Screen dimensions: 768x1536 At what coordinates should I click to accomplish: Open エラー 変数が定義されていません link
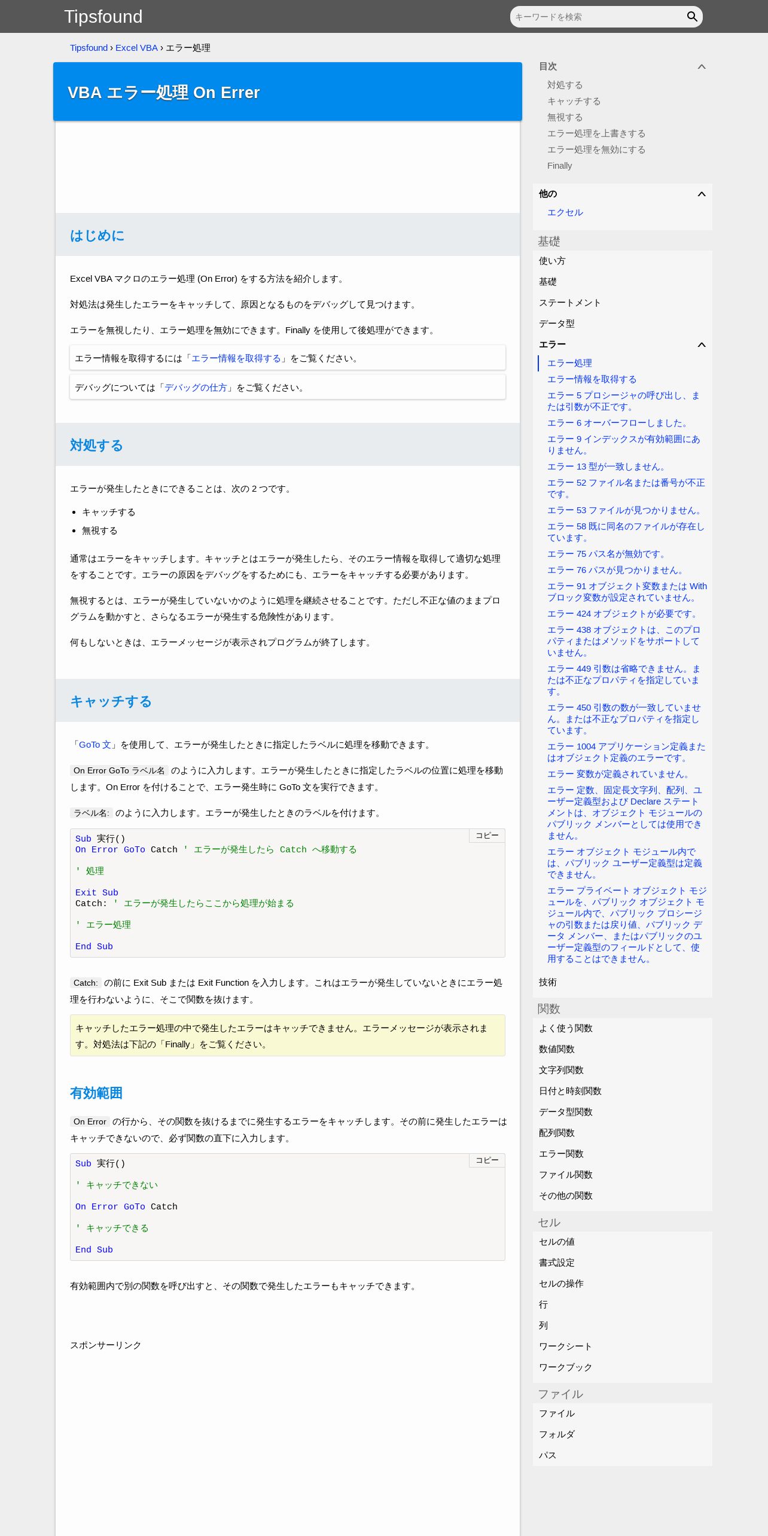[618, 774]
